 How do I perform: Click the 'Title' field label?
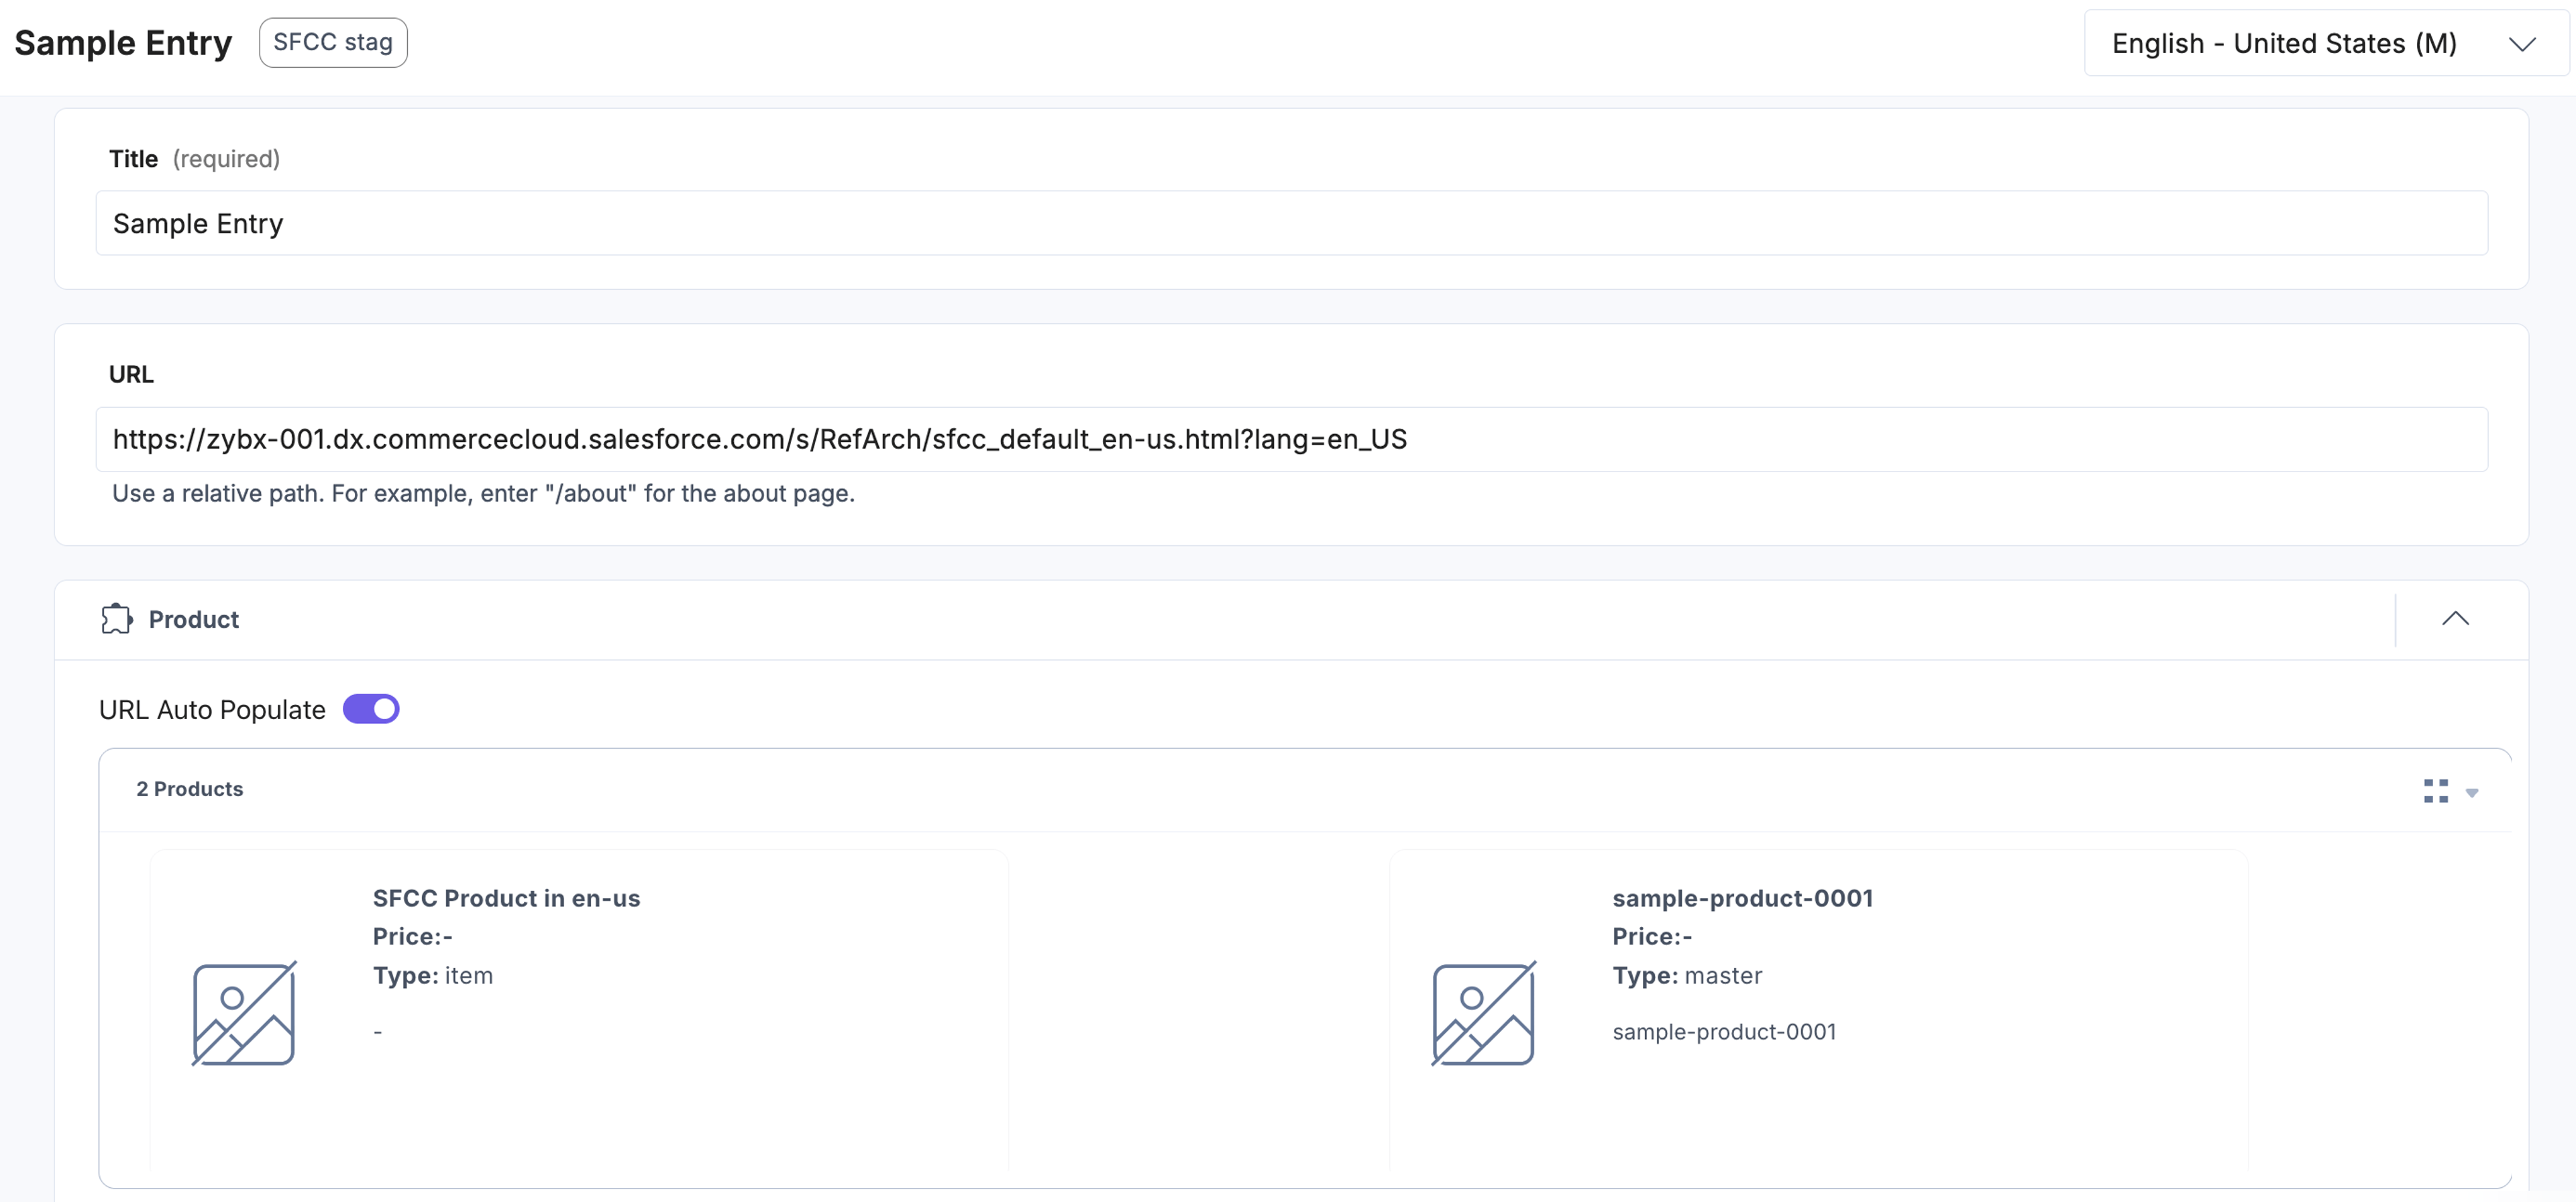133,159
